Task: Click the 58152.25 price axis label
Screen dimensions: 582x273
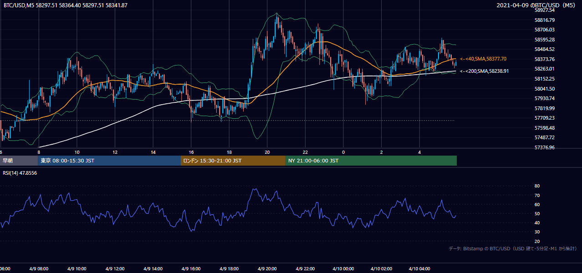Action: pyautogui.click(x=544, y=79)
